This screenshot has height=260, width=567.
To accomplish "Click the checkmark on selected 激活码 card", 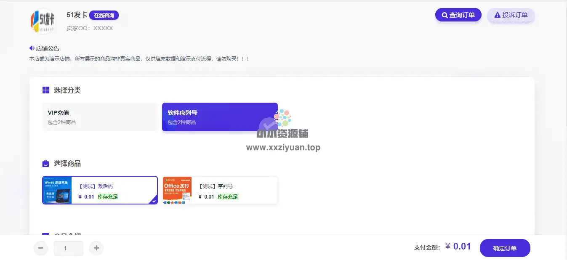I will click(x=154, y=201).
